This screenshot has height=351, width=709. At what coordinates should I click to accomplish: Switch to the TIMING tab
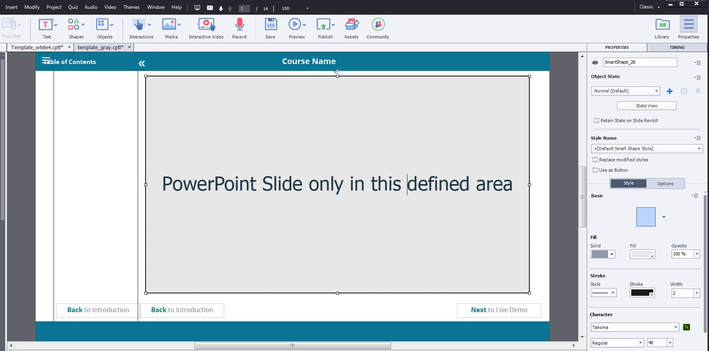677,47
